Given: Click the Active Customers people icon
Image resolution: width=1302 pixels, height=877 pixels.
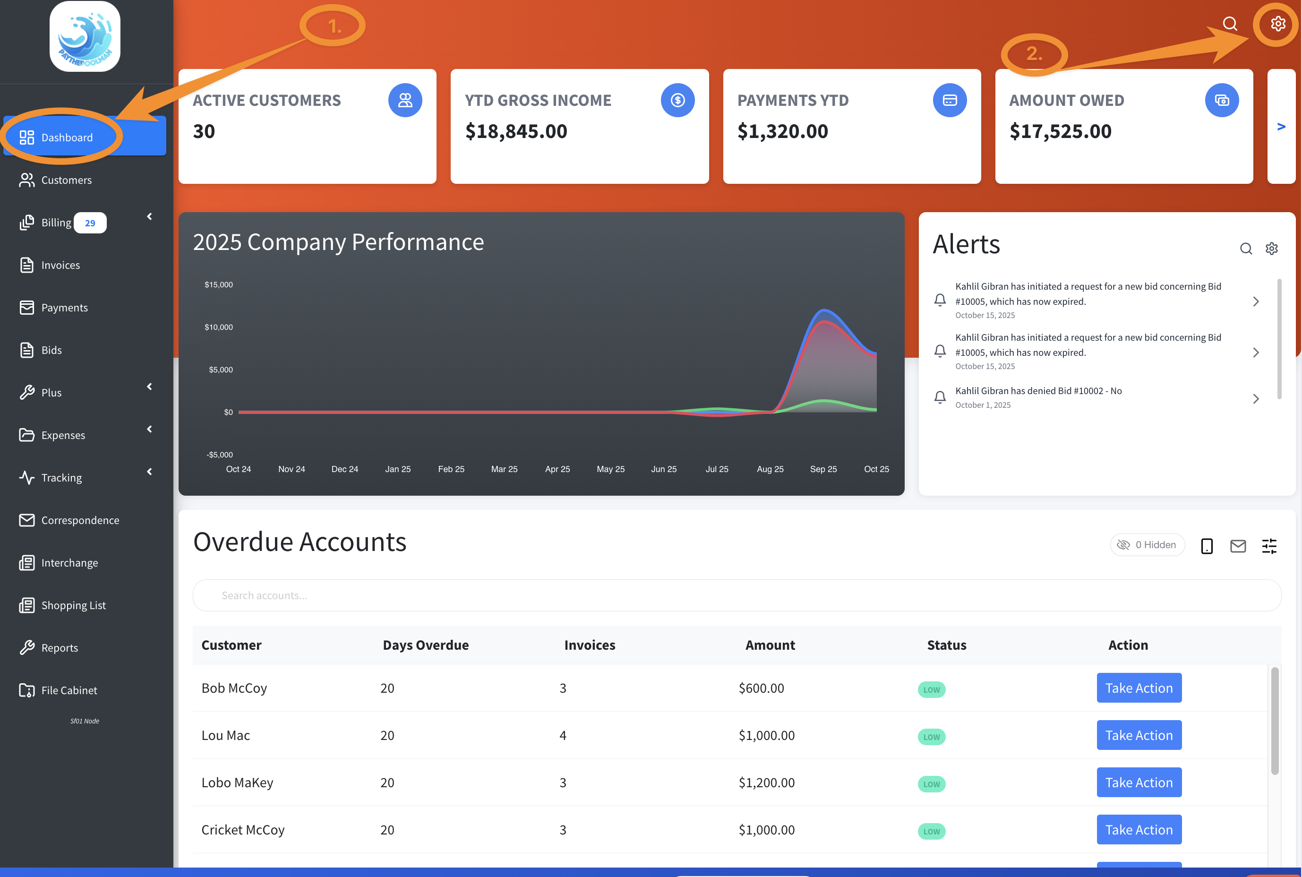Looking at the screenshot, I should (x=405, y=100).
